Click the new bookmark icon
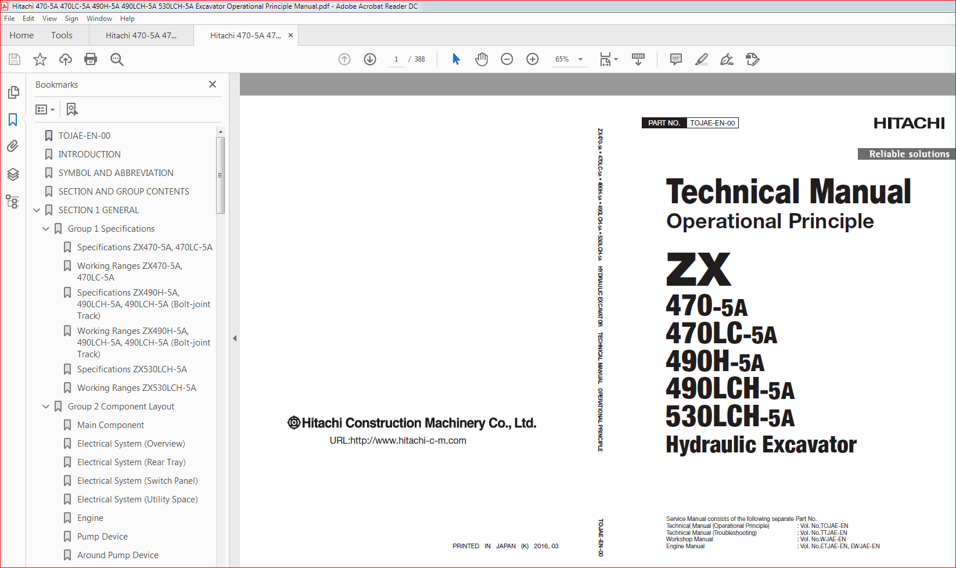The image size is (956, 568). [72, 109]
